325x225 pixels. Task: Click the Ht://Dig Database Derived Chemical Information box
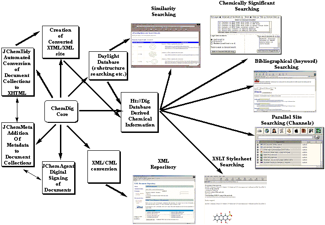(x=140, y=113)
